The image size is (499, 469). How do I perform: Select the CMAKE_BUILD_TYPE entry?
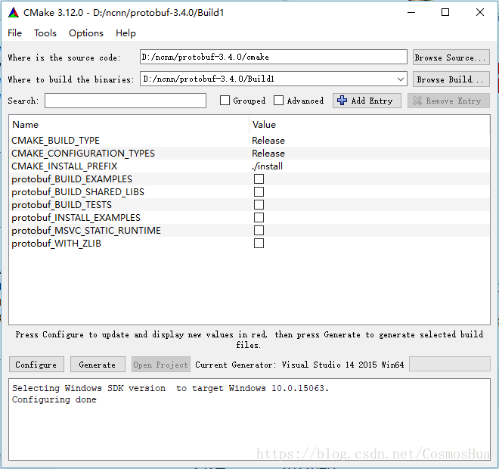tap(55, 141)
